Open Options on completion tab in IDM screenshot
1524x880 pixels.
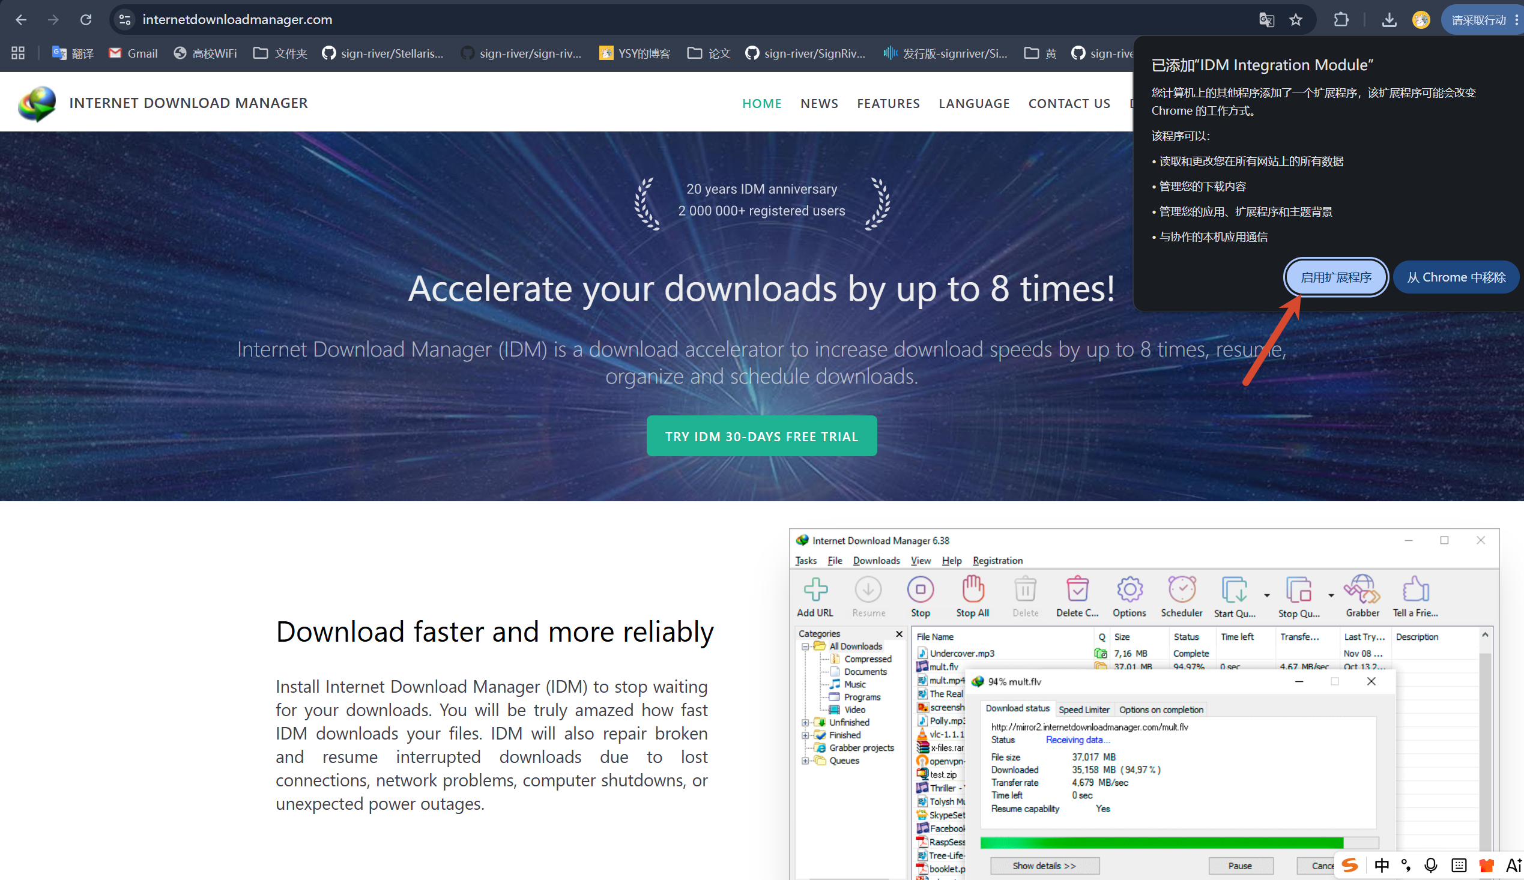point(1161,710)
